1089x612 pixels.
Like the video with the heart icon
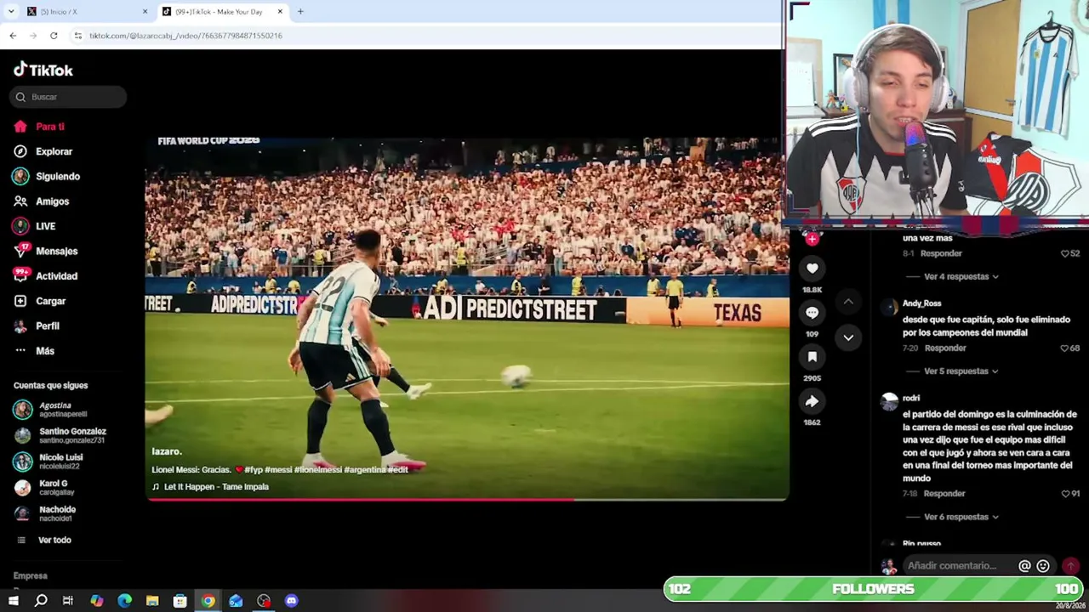812,269
